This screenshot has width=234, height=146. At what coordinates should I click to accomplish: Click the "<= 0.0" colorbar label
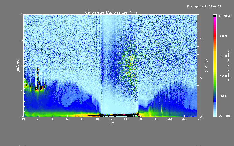point(224,116)
